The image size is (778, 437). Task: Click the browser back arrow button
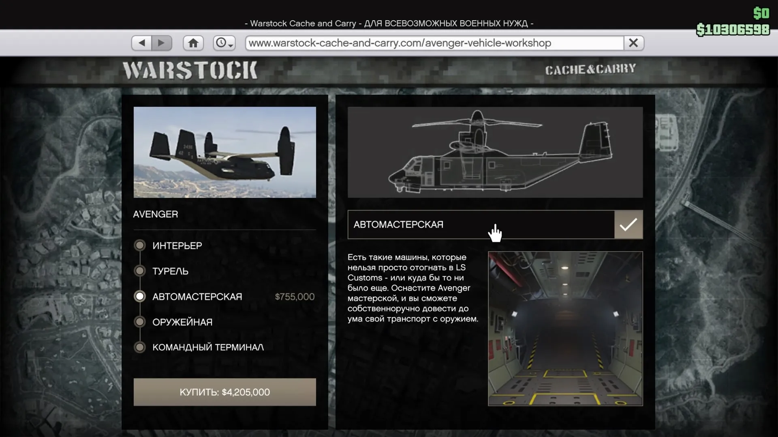(141, 43)
